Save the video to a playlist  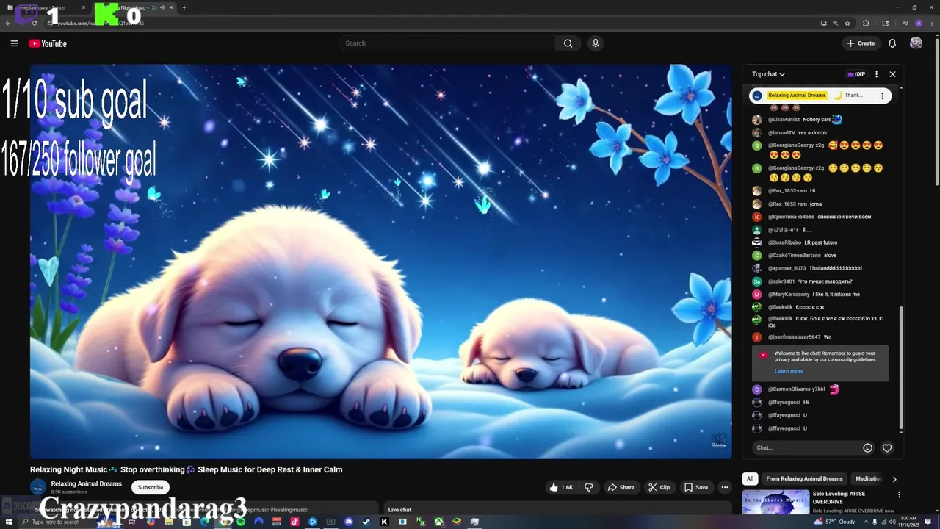(x=696, y=487)
